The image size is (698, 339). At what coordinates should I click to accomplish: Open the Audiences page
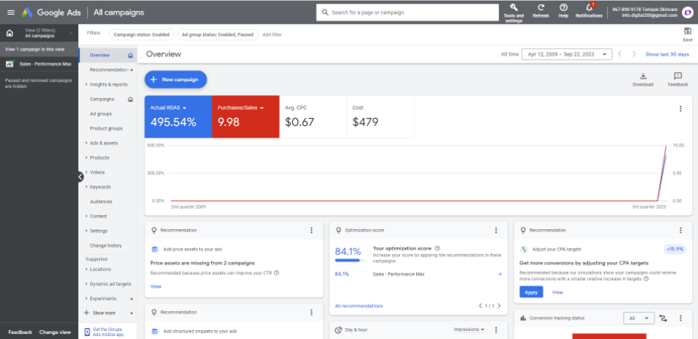101,201
